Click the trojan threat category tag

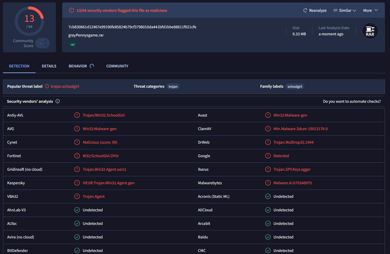click(173, 86)
